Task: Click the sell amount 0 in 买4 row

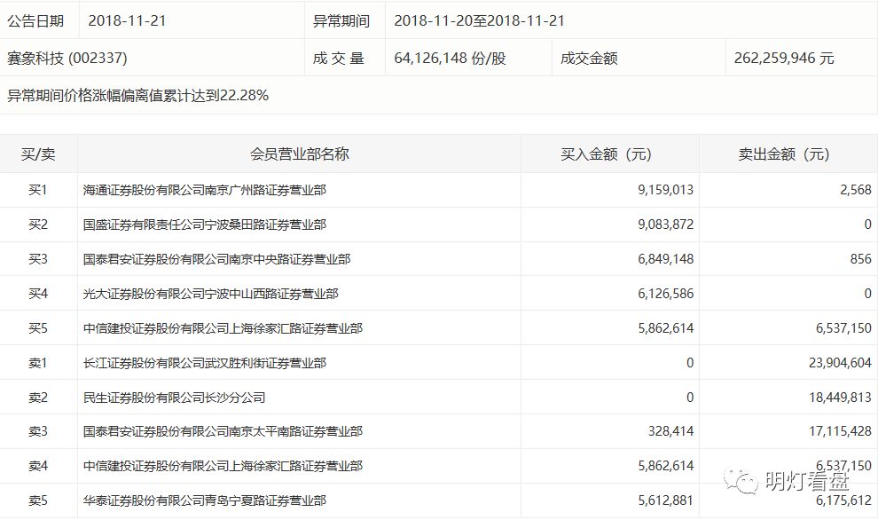Action: point(867,294)
